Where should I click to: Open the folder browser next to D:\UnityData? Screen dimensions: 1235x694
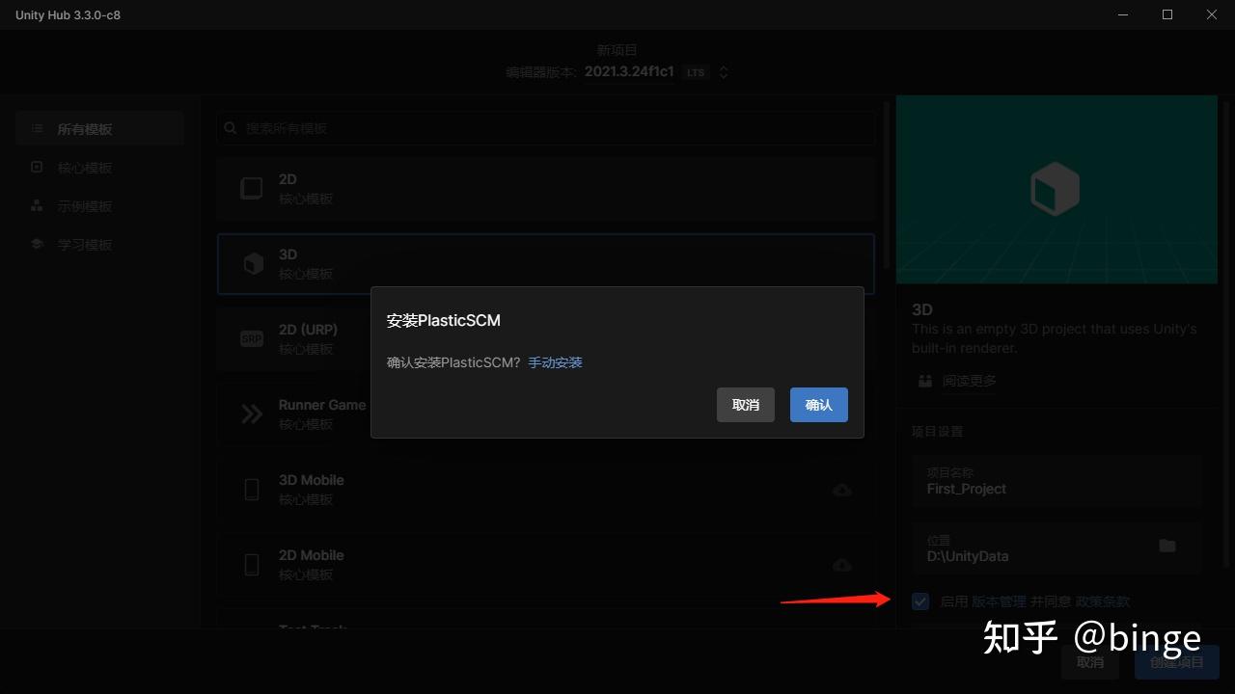(1167, 546)
